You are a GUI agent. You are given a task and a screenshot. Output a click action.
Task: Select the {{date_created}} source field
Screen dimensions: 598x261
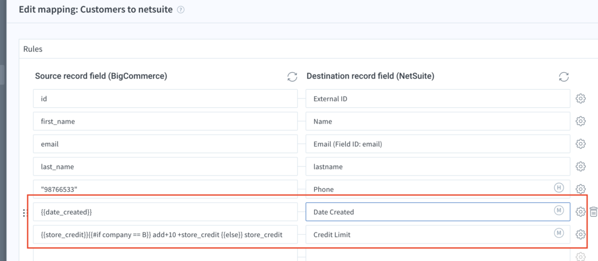pos(165,212)
